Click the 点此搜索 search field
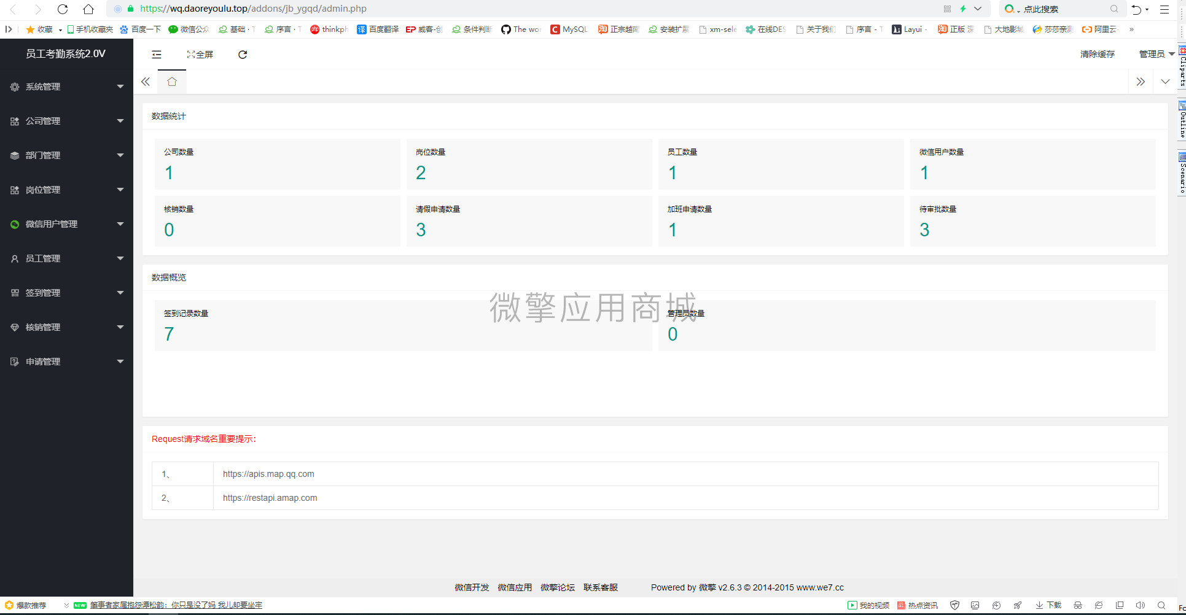The height and width of the screenshot is (615, 1186). [x=1063, y=9]
